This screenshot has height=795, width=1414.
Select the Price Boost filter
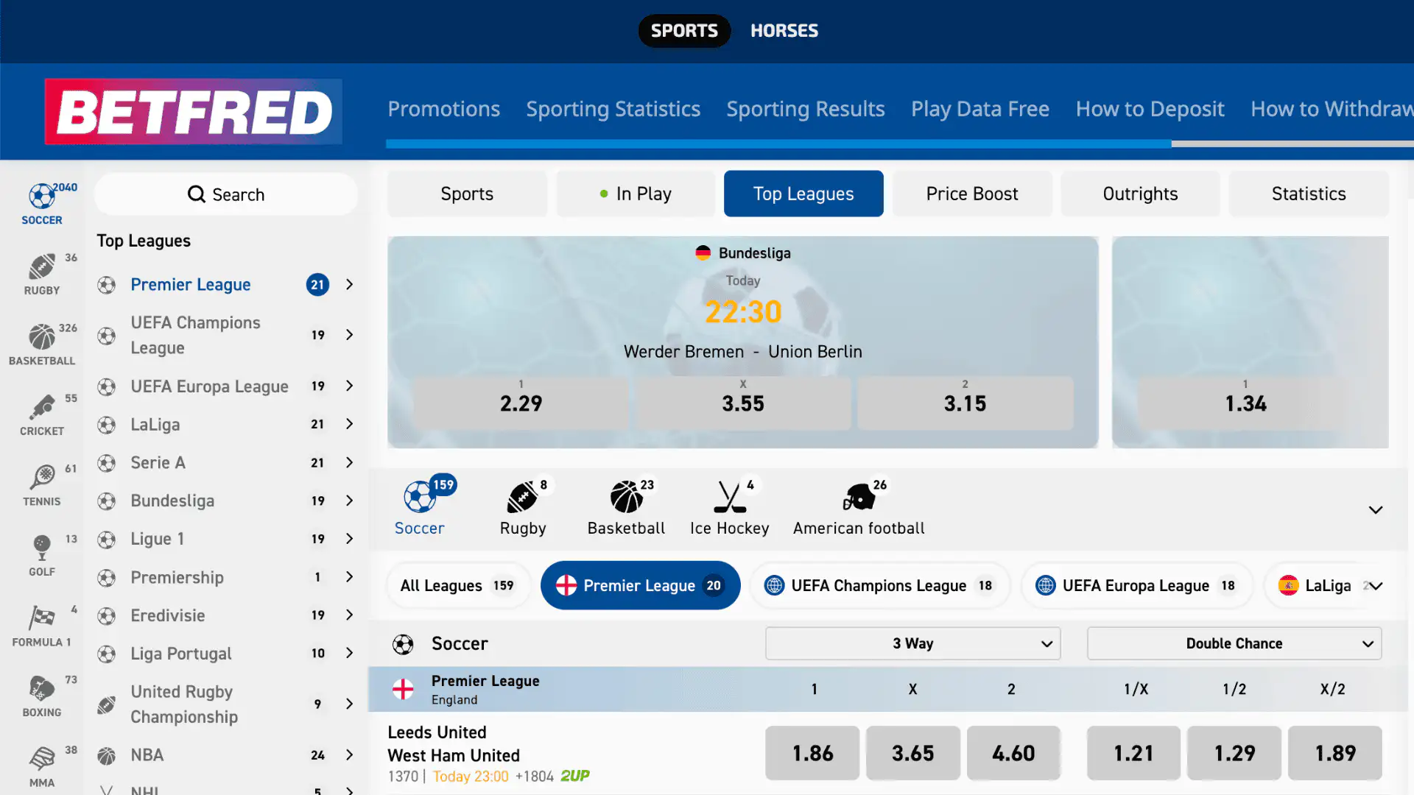pyautogui.click(x=972, y=194)
